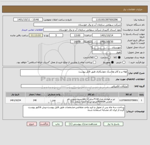Click the remaining time 01:10:00 field
Image resolution: width=150 pixels, height=145 pixels.
(x=36, y=35)
